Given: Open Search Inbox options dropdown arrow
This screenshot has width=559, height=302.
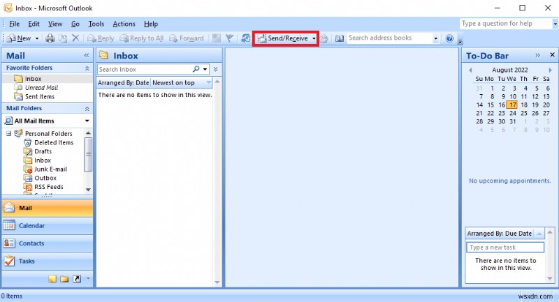Looking at the screenshot, I should pyautogui.click(x=205, y=69).
